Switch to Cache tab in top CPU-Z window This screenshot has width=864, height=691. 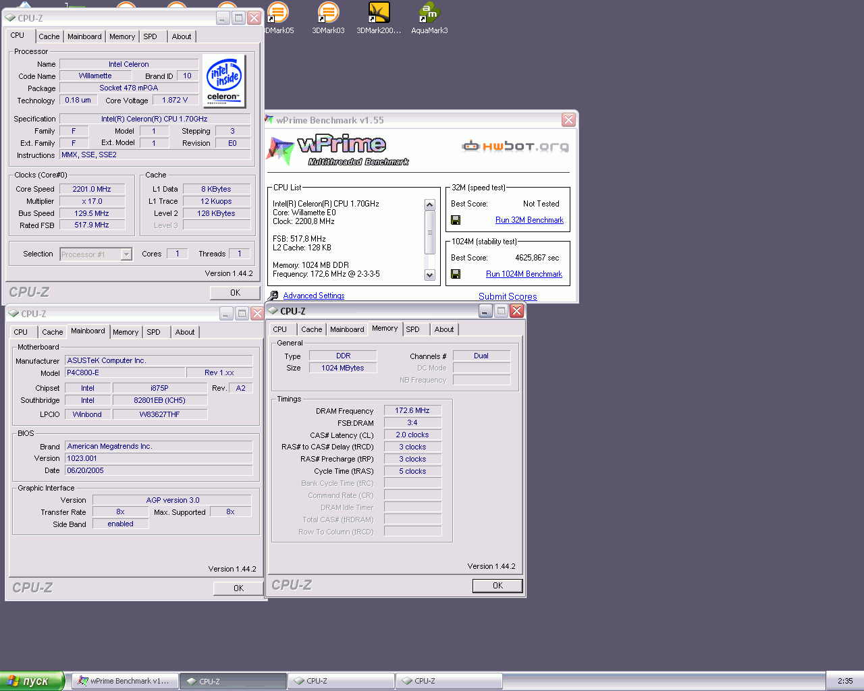(x=49, y=36)
